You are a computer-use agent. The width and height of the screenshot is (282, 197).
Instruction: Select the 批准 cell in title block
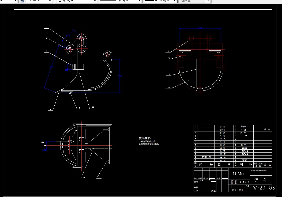[x=213, y=191]
